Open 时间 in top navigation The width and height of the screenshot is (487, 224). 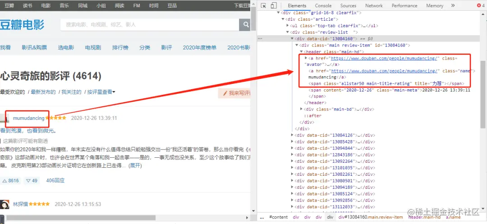(154, 5)
